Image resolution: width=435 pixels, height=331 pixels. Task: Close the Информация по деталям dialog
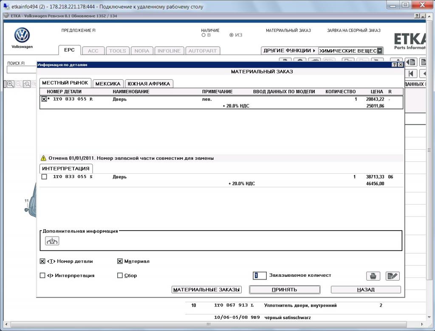401,64
